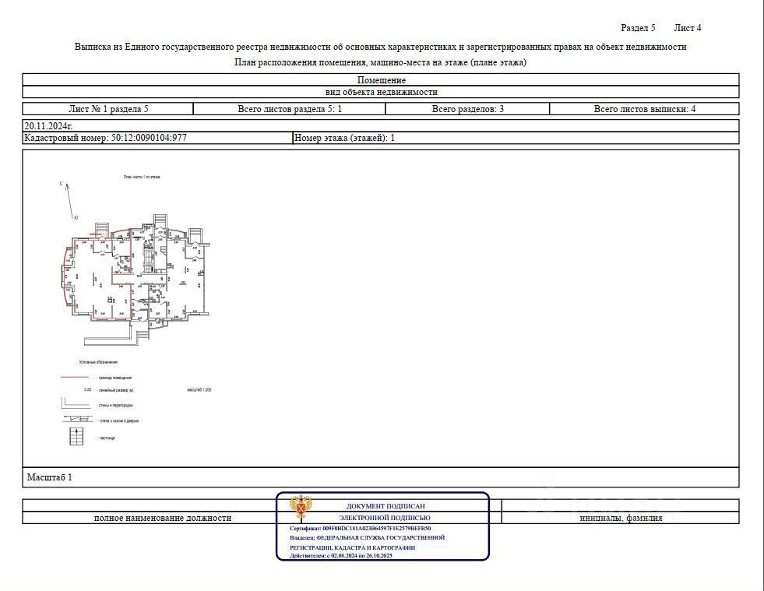Click the 'Лист 4' header text
The width and height of the screenshot is (764, 591).
[x=688, y=28]
